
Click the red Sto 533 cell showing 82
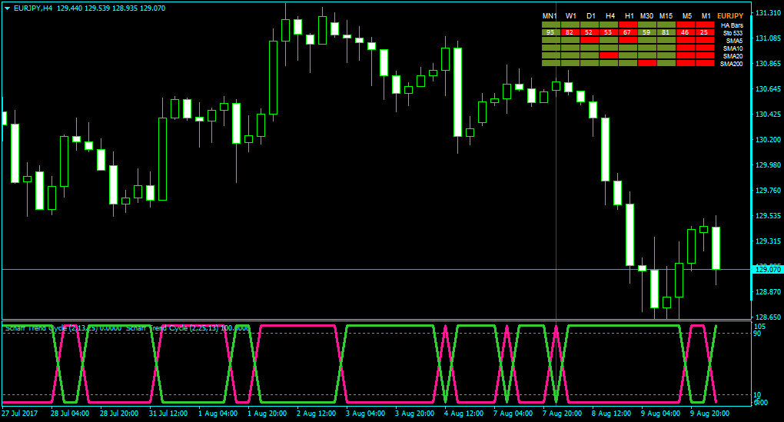point(570,32)
